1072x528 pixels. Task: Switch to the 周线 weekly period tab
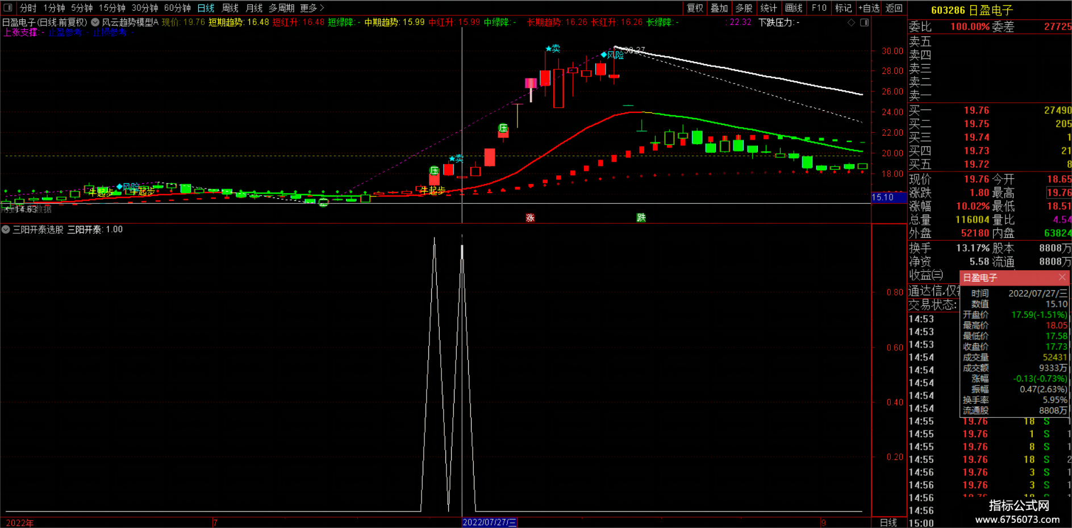coord(230,8)
